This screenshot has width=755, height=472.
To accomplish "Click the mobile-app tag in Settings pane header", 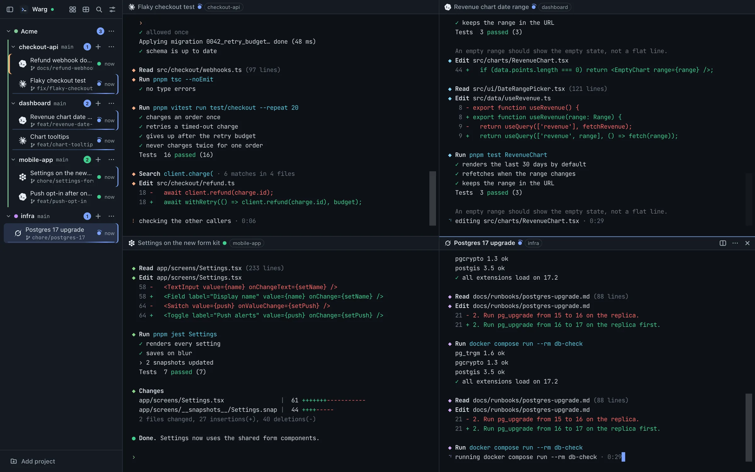I will [247, 243].
